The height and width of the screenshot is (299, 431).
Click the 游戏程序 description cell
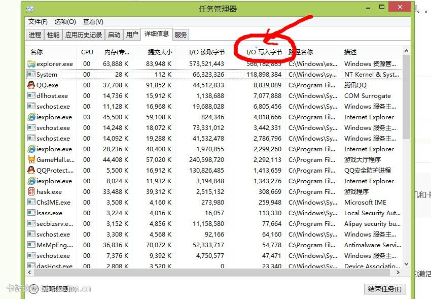(356, 192)
